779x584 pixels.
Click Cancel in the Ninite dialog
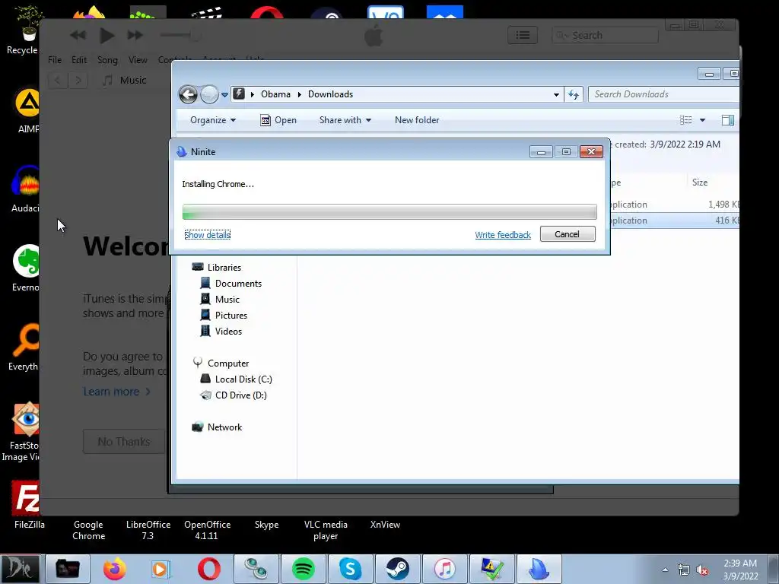tap(568, 234)
